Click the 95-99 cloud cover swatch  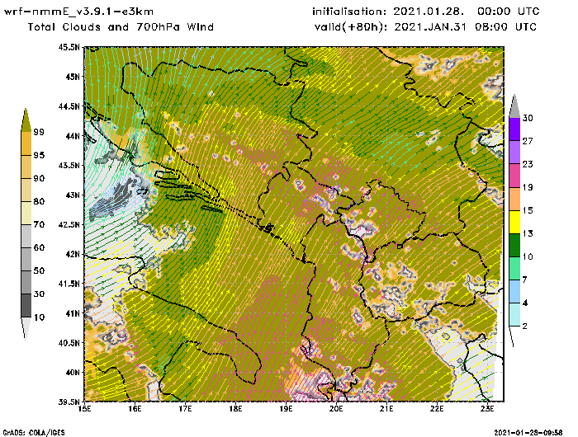click(x=26, y=143)
